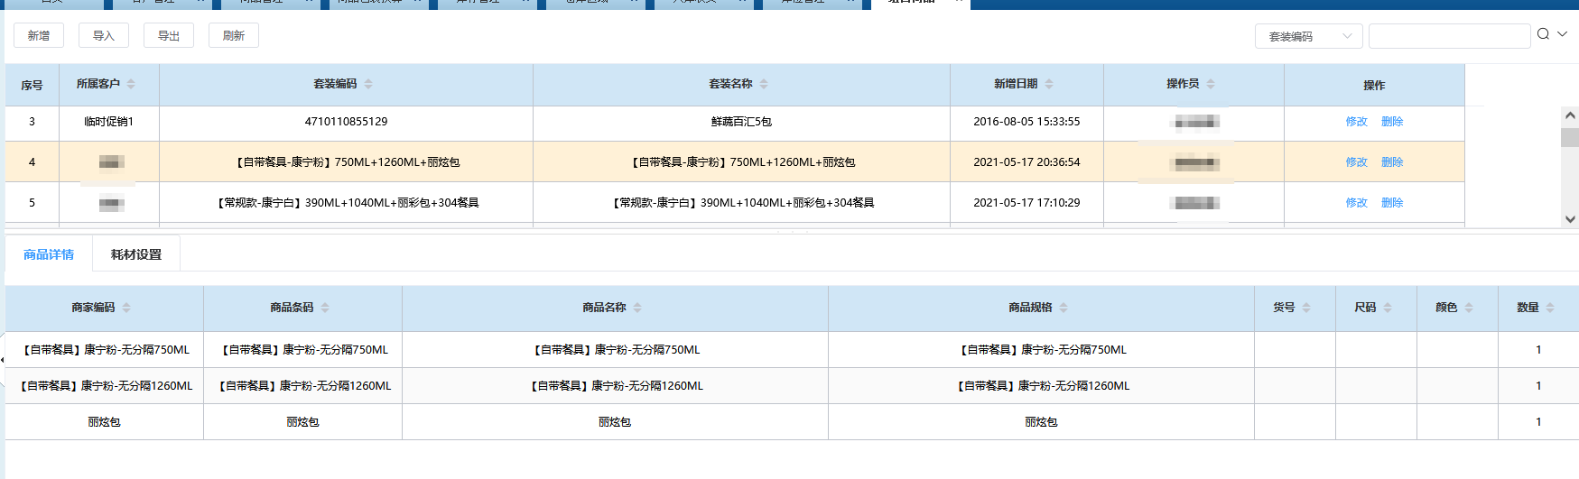
Task: Sort by 商家编码 column
Action: (126, 308)
